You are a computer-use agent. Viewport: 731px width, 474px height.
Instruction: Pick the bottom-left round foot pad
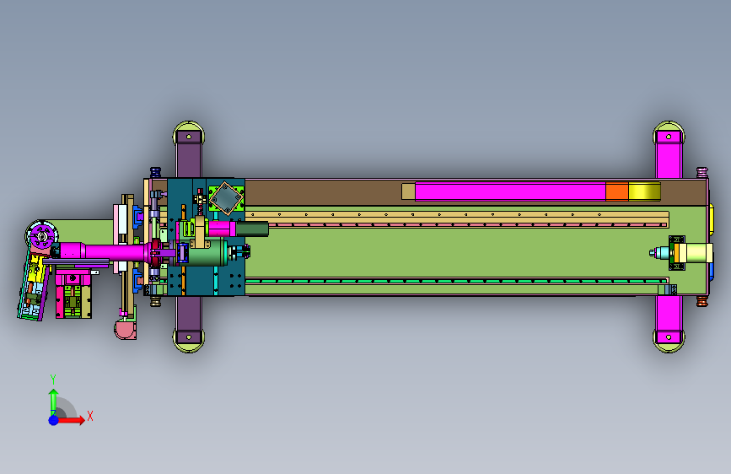(x=188, y=342)
